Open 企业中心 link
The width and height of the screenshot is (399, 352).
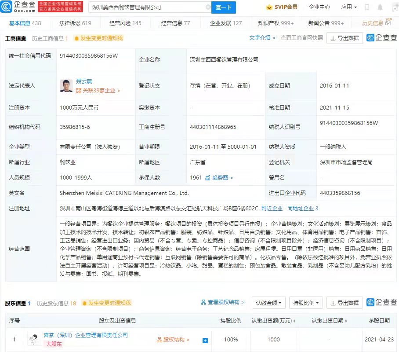click(x=319, y=7)
